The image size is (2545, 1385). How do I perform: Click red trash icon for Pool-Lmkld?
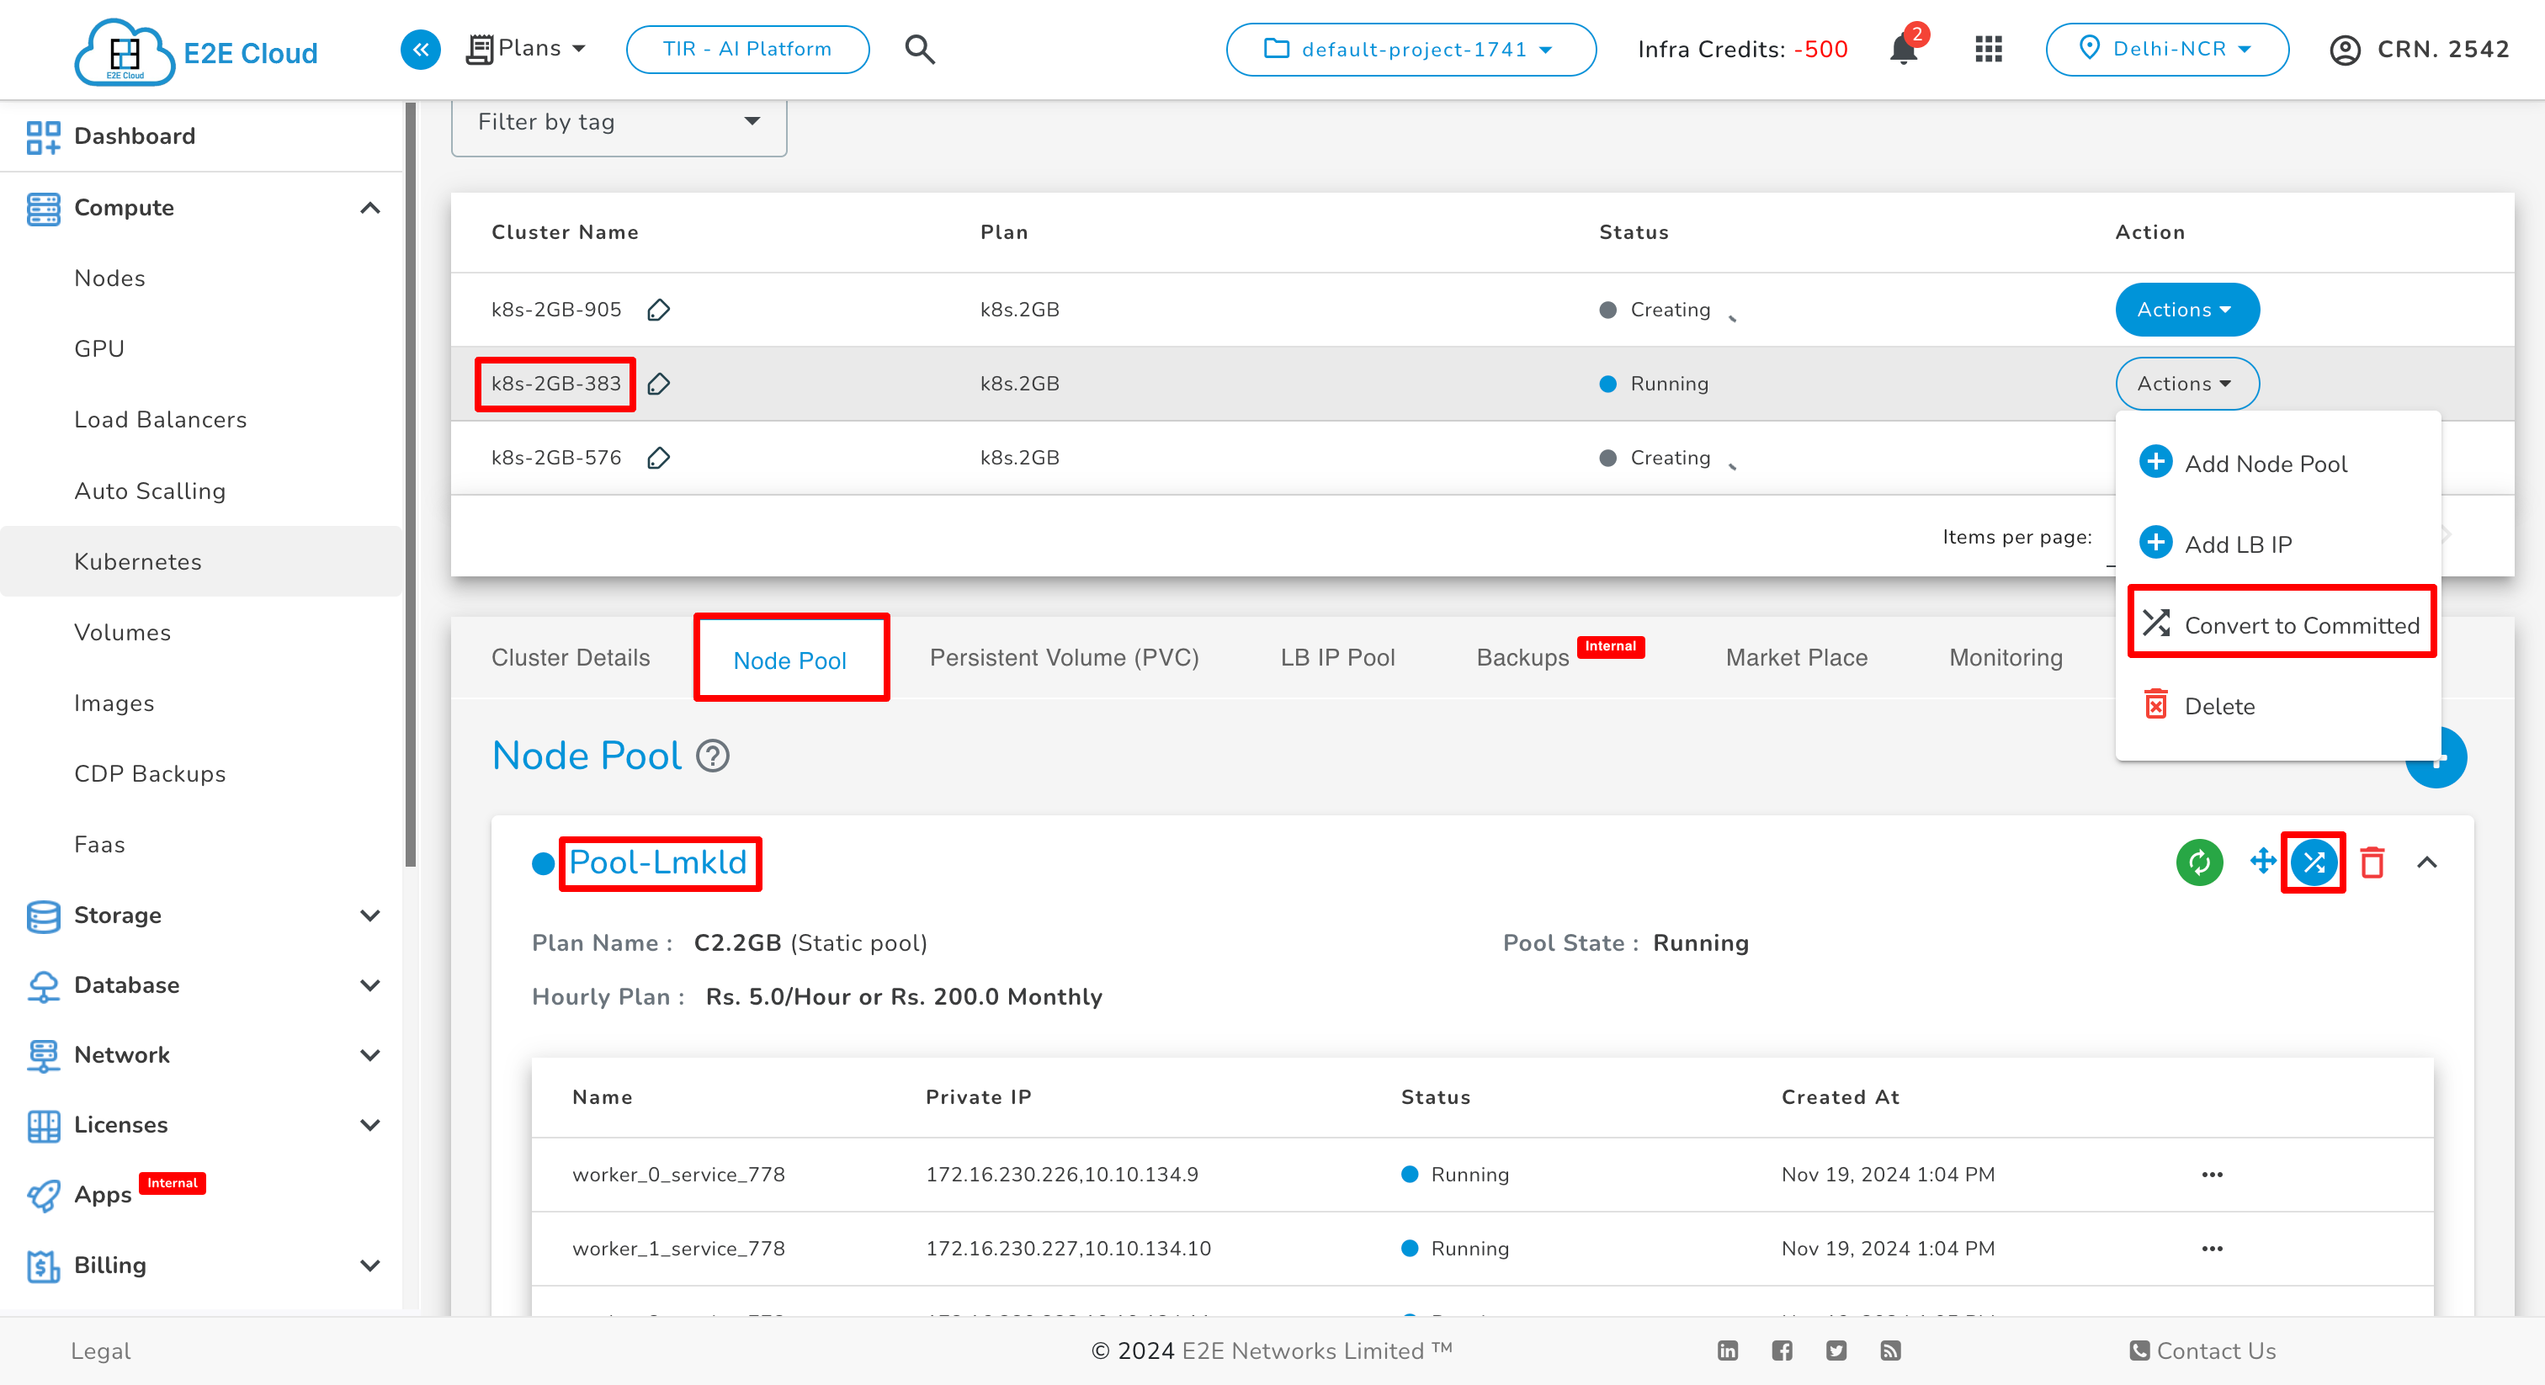tap(2371, 862)
